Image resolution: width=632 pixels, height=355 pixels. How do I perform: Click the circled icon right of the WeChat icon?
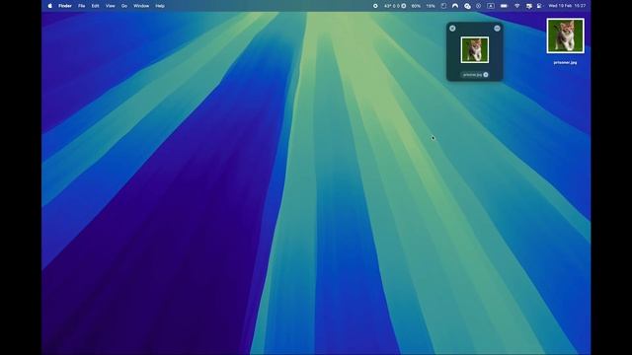(478, 6)
